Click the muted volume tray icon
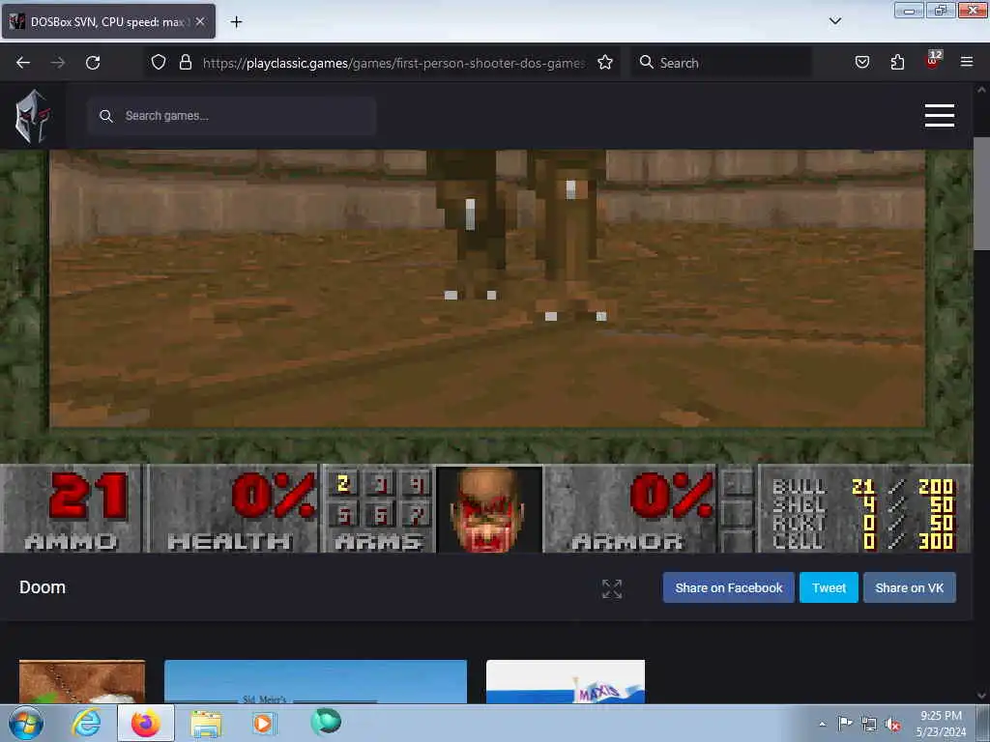This screenshot has width=990, height=742. click(x=892, y=725)
